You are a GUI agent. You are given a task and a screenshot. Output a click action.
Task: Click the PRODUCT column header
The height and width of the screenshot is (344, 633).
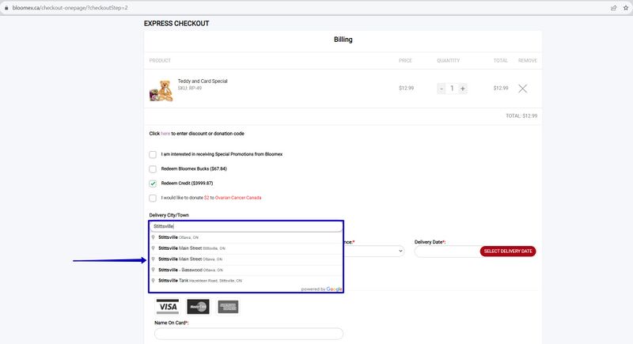coord(160,60)
